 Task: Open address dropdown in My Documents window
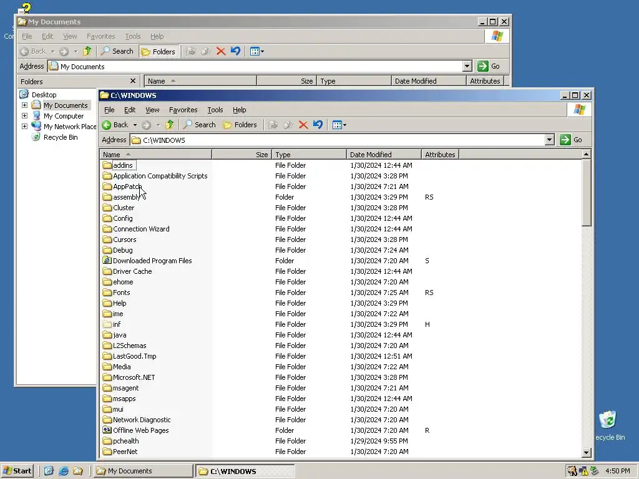467,66
